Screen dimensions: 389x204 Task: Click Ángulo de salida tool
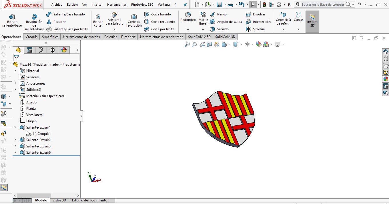[226, 22]
